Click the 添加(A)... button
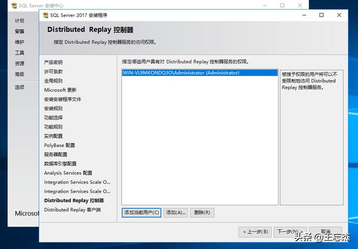 [x=176, y=213]
